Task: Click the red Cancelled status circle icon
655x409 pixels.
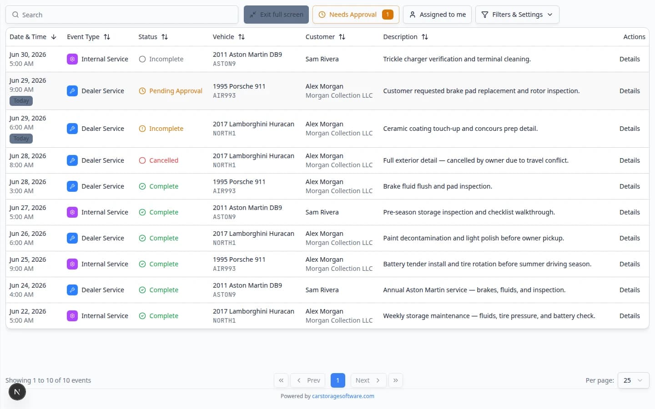Action: (142, 160)
